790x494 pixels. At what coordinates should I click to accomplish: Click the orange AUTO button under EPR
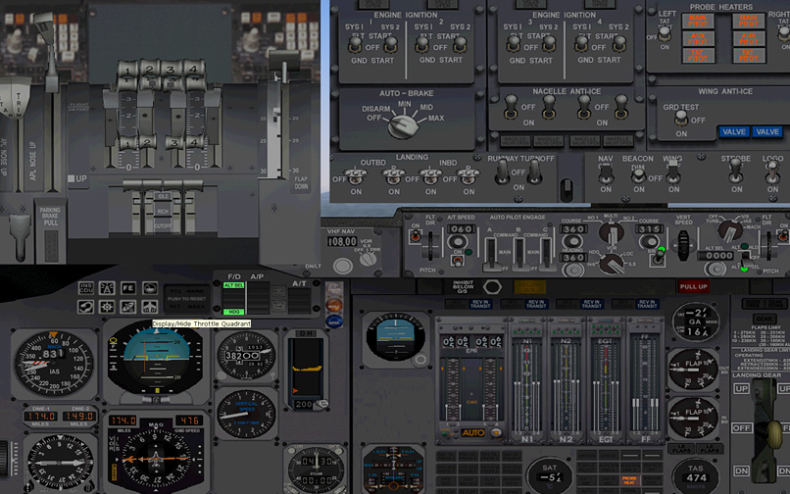point(473,432)
